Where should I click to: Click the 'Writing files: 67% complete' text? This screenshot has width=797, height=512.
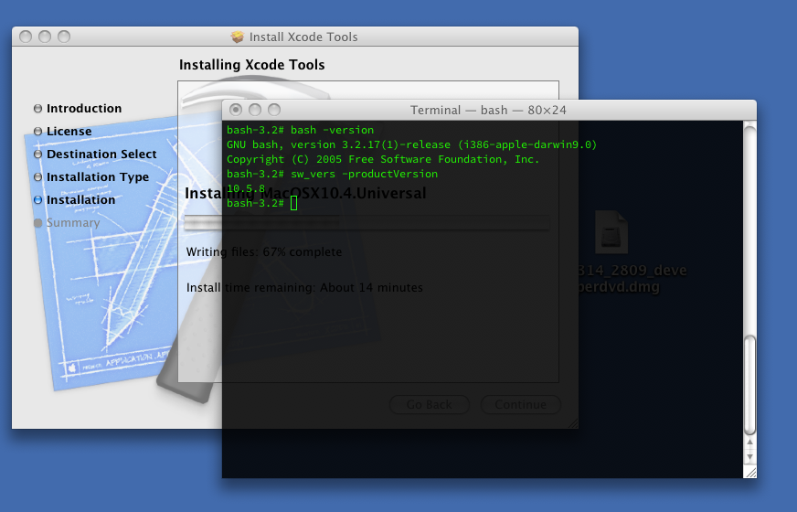[264, 252]
